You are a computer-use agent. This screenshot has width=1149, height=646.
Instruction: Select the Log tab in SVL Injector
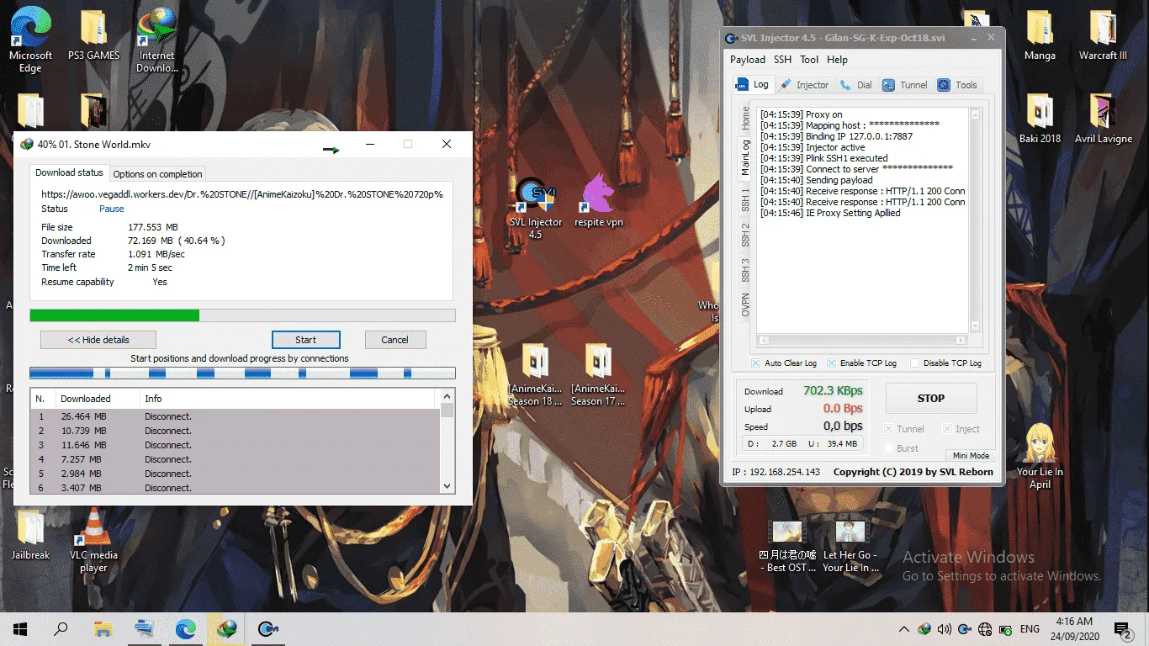753,84
